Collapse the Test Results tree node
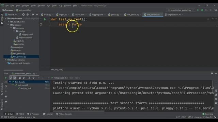The width and height of the screenshot is (218, 122). 10,82
